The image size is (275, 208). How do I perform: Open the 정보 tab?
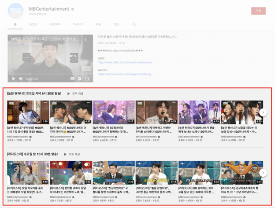tap(116, 24)
